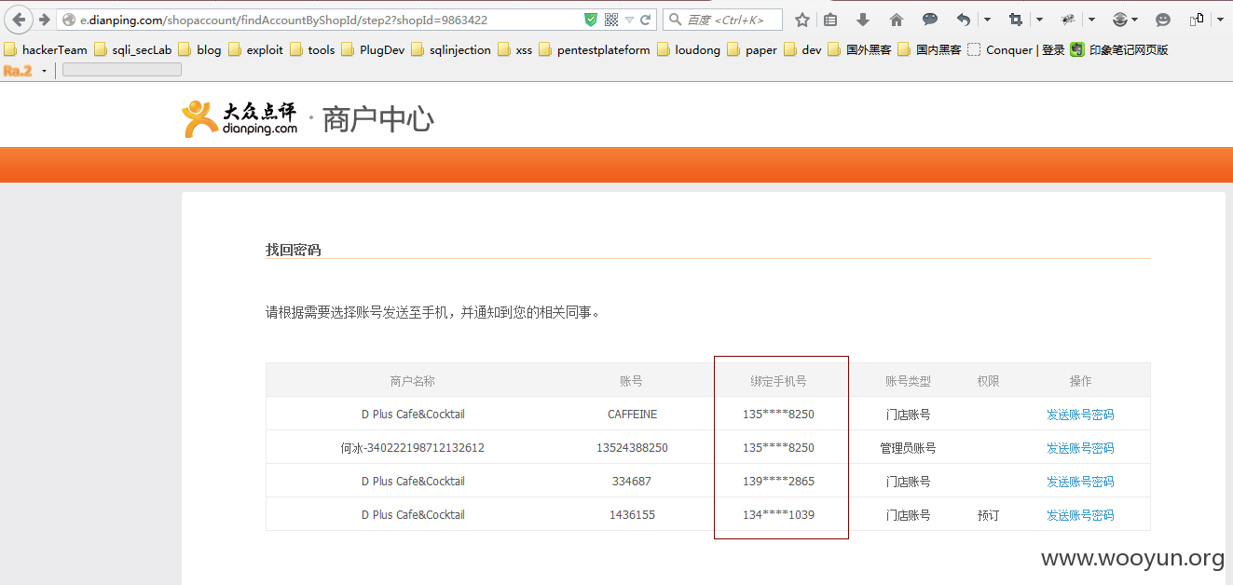The height and width of the screenshot is (585, 1233).
Task: Open the tools bookmarks folder
Action: coord(313,50)
